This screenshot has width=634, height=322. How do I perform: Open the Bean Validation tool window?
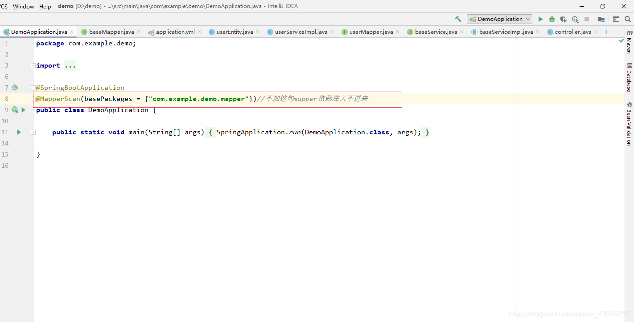tap(629, 124)
